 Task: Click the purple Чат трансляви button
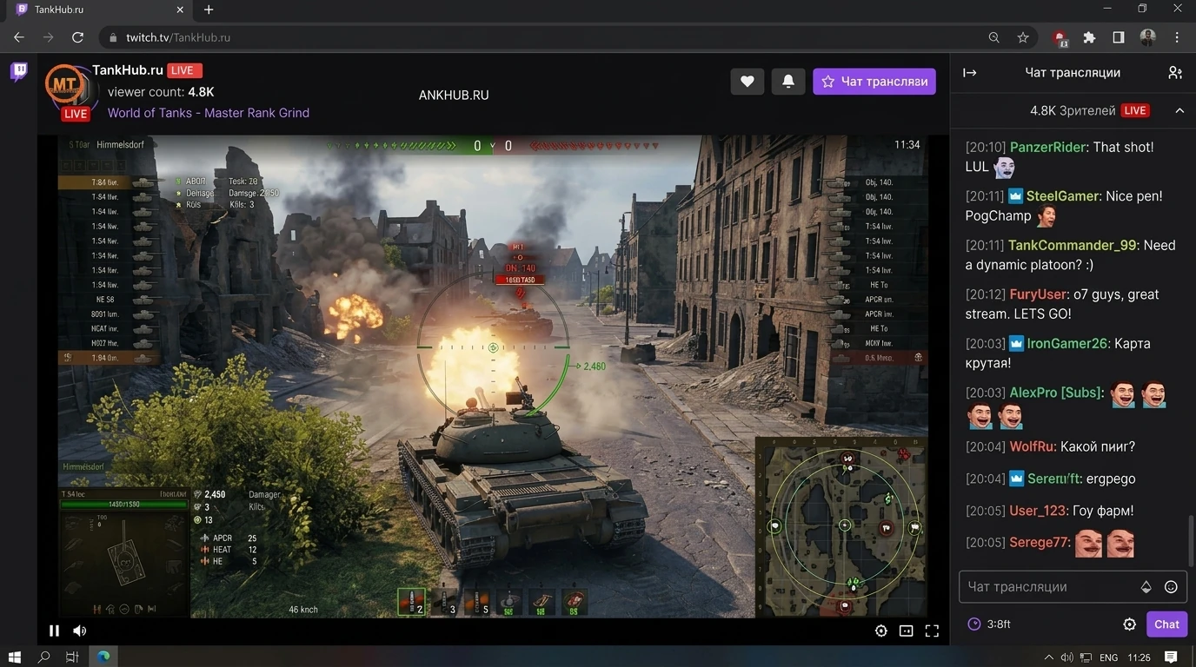874,81
